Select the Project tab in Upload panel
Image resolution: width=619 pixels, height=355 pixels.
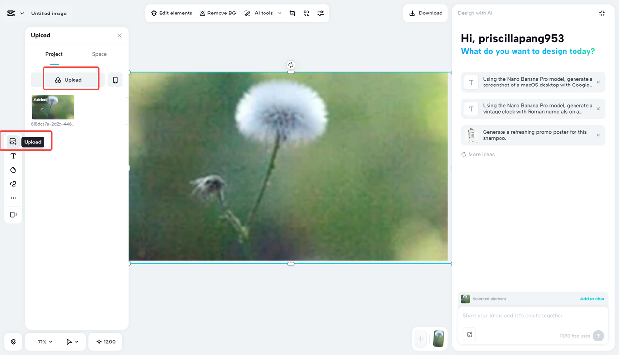[54, 54]
